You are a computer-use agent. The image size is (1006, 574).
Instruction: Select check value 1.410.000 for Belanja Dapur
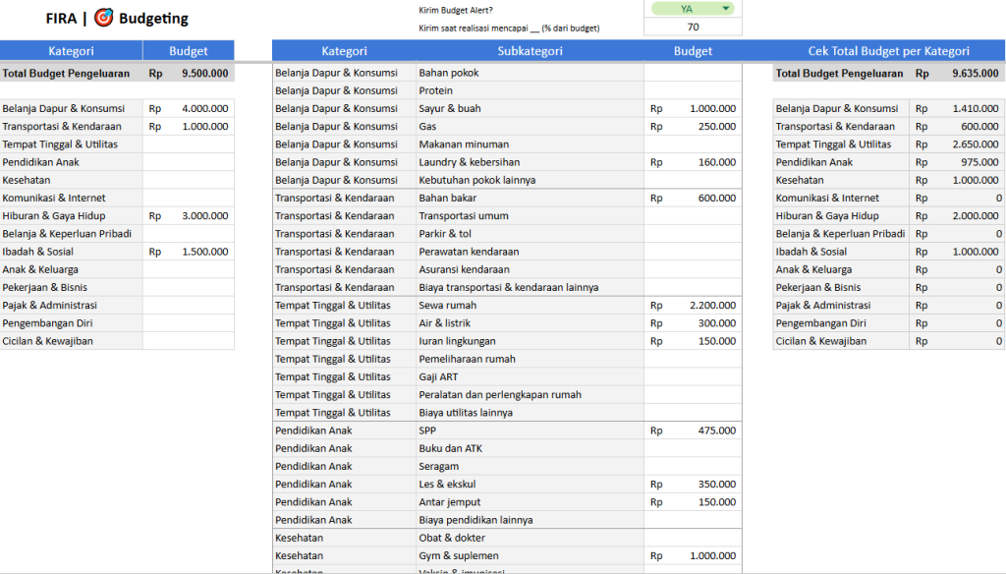(x=957, y=108)
